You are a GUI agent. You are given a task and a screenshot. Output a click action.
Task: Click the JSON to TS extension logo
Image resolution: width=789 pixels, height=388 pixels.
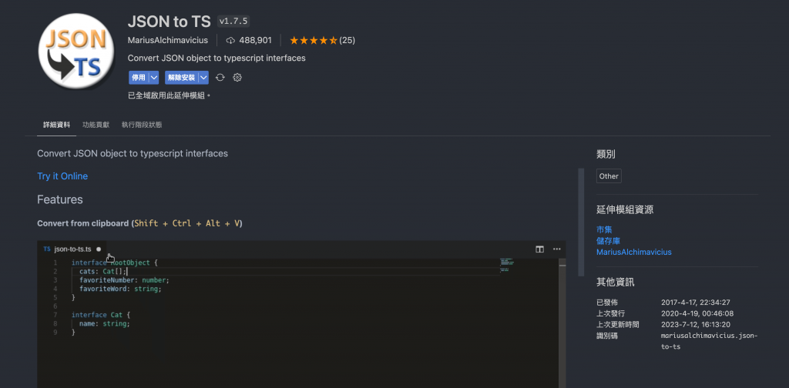(x=76, y=52)
